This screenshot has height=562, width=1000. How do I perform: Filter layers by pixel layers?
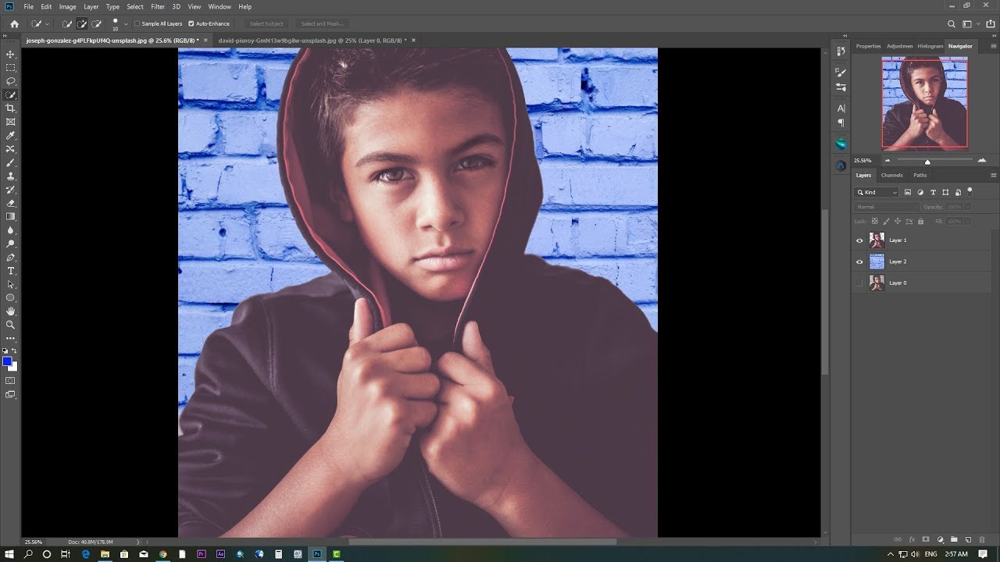(x=908, y=192)
